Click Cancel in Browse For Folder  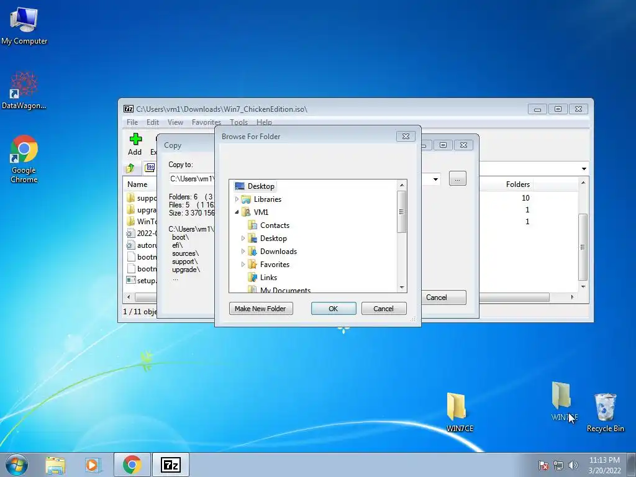point(383,308)
